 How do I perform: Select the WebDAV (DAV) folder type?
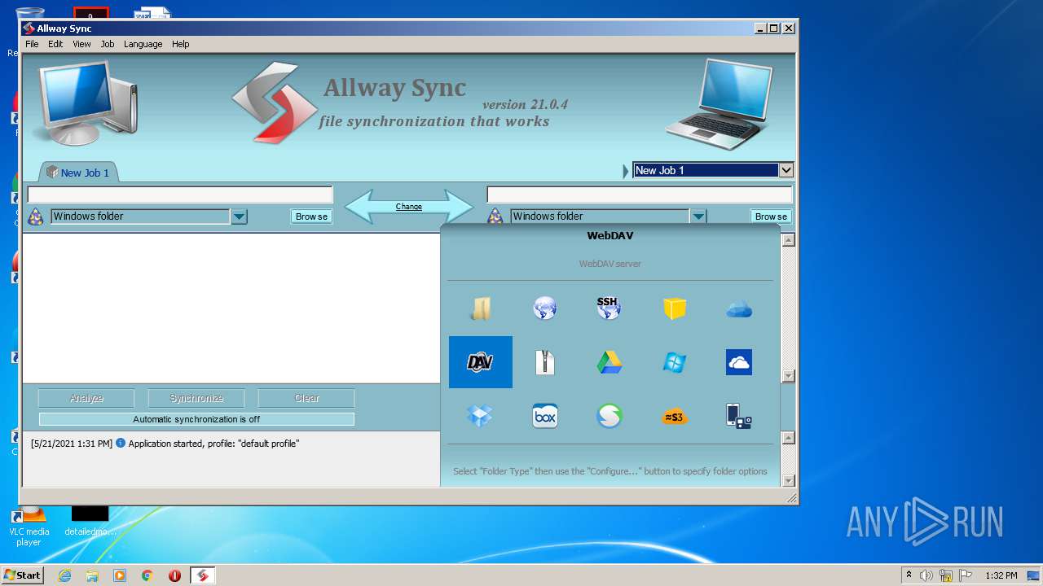481,362
